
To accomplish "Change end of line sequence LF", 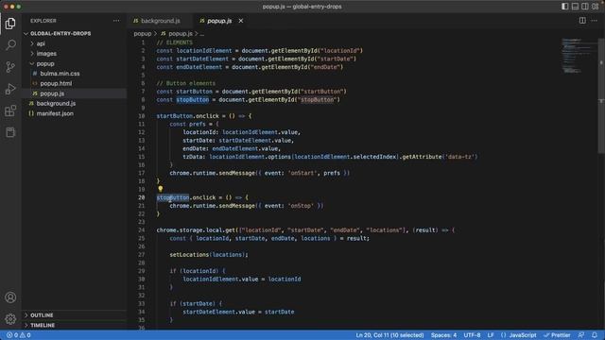I will tap(491, 335).
